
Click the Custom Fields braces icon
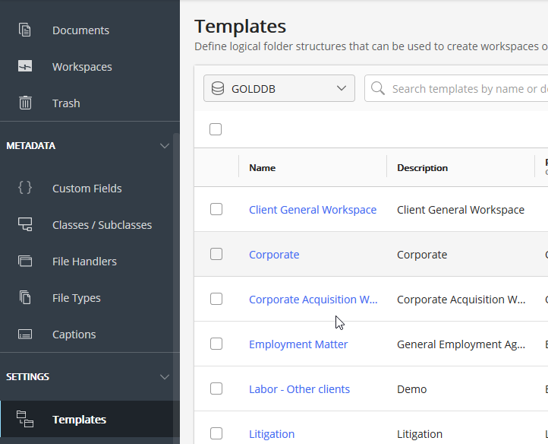pos(25,189)
